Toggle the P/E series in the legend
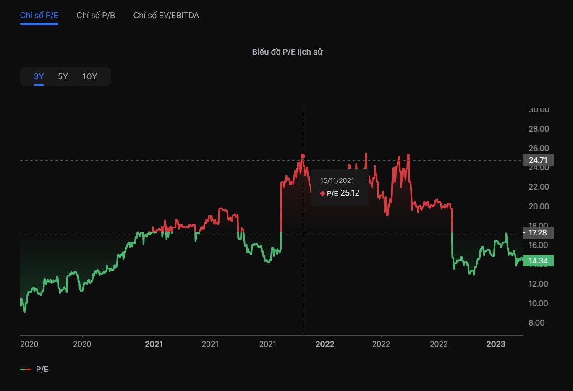573x391 pixels. (x=34, y=369)
